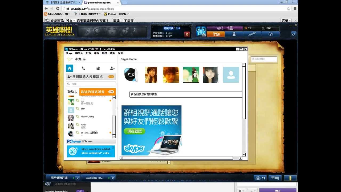
Task: Open the Skype Home icon tab
Action: click(x=70, y=68)
